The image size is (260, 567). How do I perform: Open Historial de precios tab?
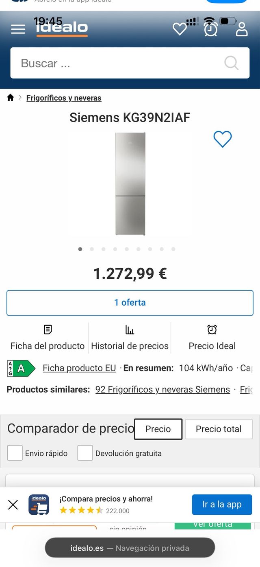coord(130,338)
